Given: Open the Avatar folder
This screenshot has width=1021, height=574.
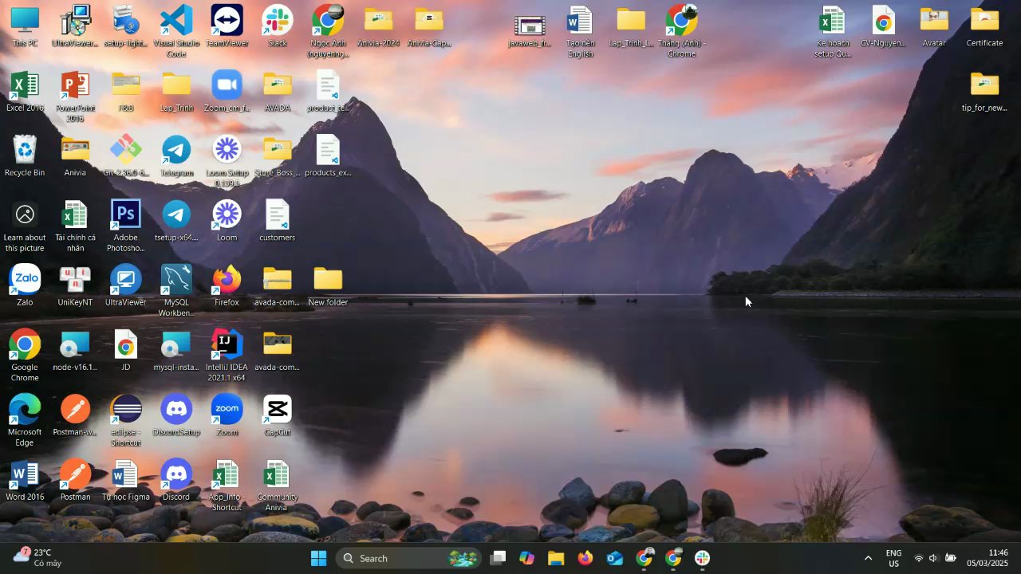Looking at the screenshot, I should pos(934,26).
